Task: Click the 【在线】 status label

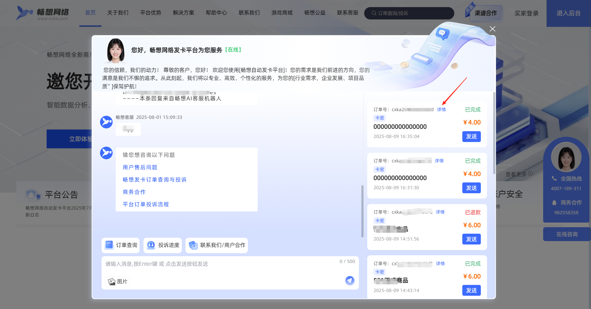Action: [233, 50]
